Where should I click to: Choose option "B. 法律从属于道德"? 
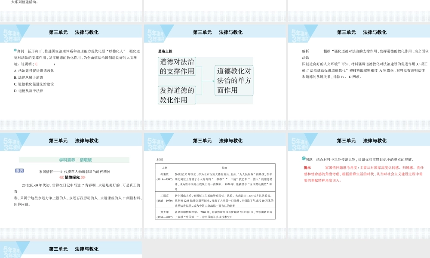pyautogui.click(x=28, y=77)
